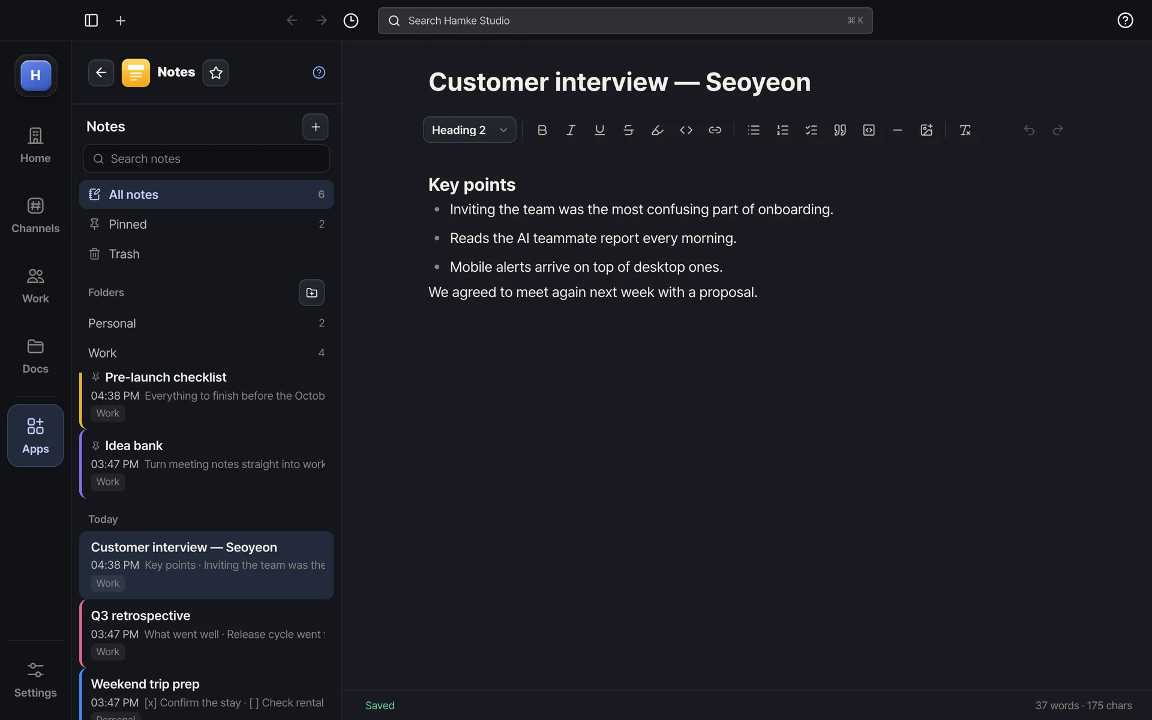This screenshot has height=720, width=1152.
Task: Insert a link
Action: tap(715, 130)
